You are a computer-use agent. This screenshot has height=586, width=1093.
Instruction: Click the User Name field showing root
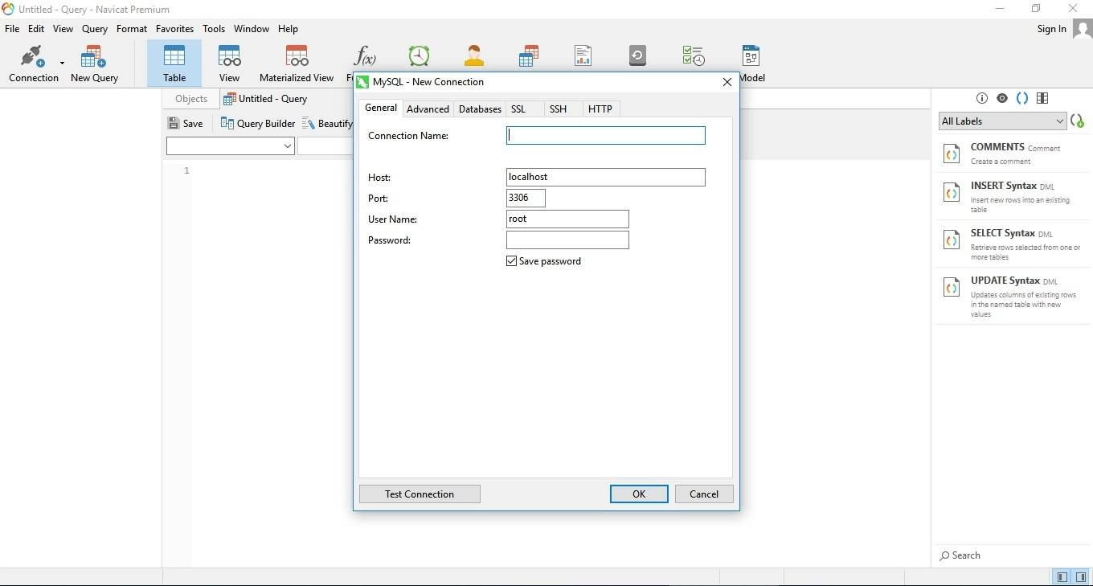pos(567,219)
